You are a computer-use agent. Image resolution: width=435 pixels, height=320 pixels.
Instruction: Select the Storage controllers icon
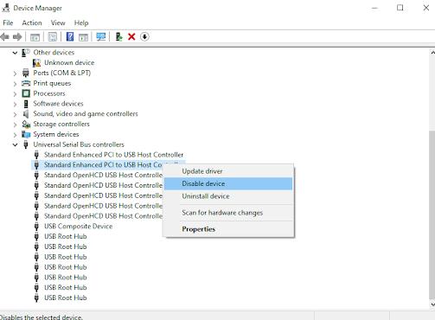coord(26,124)
